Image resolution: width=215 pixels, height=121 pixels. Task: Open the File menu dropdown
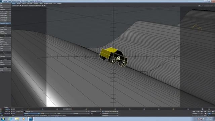(x=5, y=4)
